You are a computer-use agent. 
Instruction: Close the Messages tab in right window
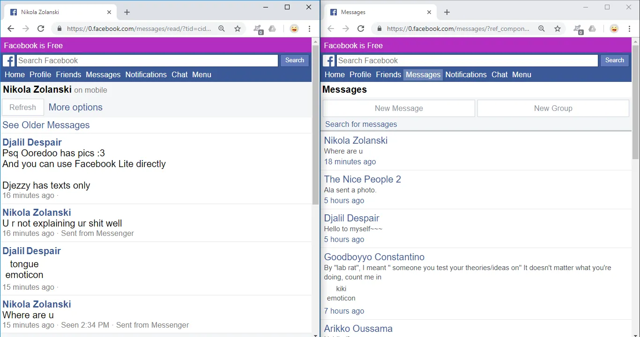pos(429,12)
